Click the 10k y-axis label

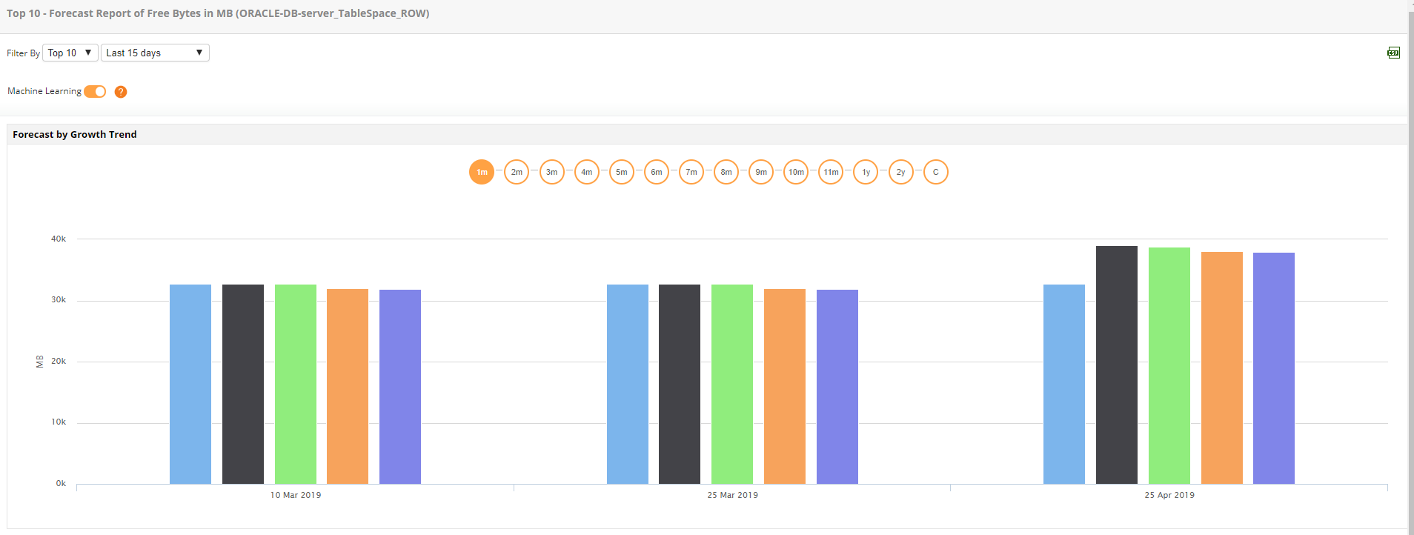[x=59, y=422]
